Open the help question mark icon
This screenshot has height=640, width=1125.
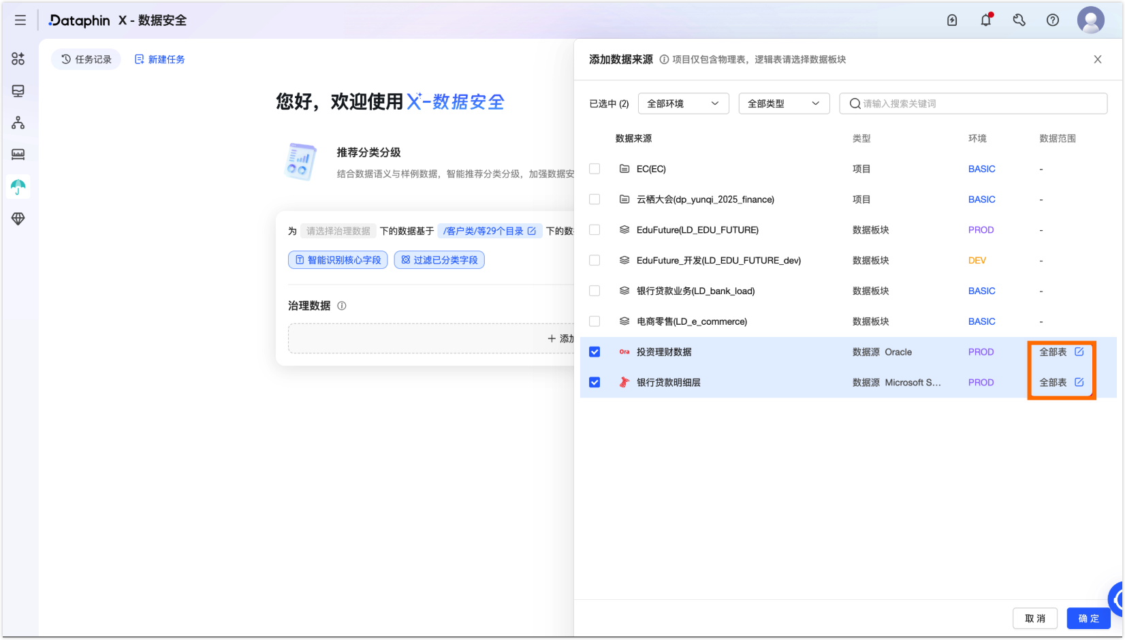[x=1053, y=20]
